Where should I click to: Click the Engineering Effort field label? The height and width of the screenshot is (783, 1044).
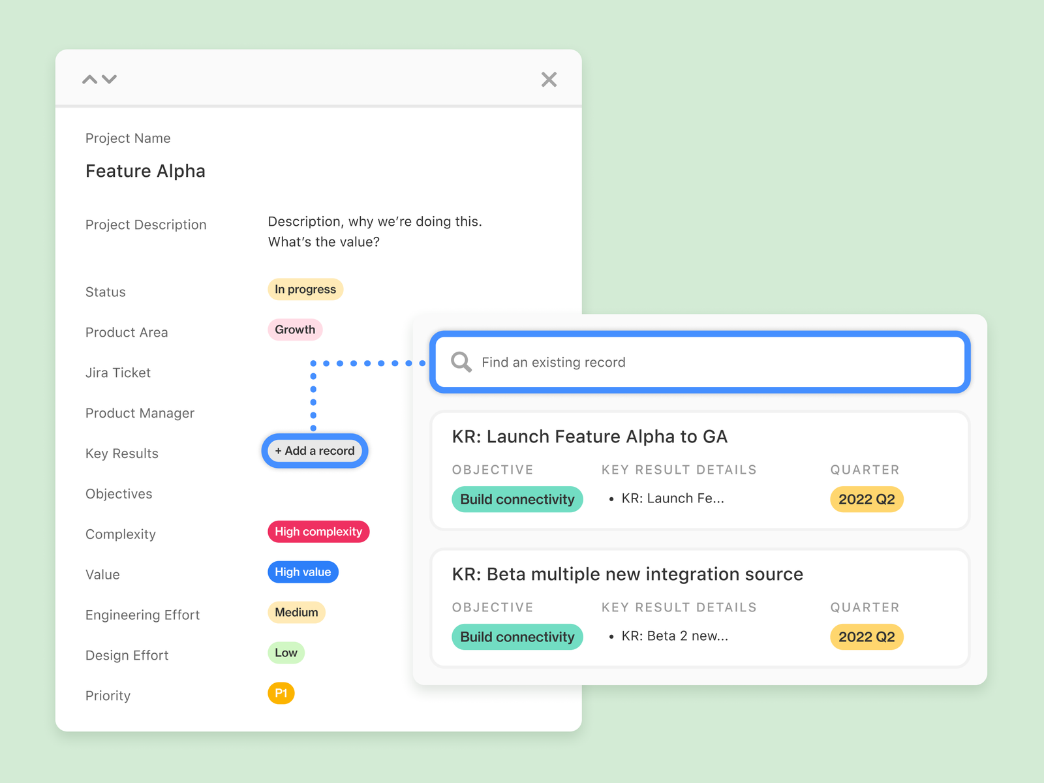click(143, 615)
